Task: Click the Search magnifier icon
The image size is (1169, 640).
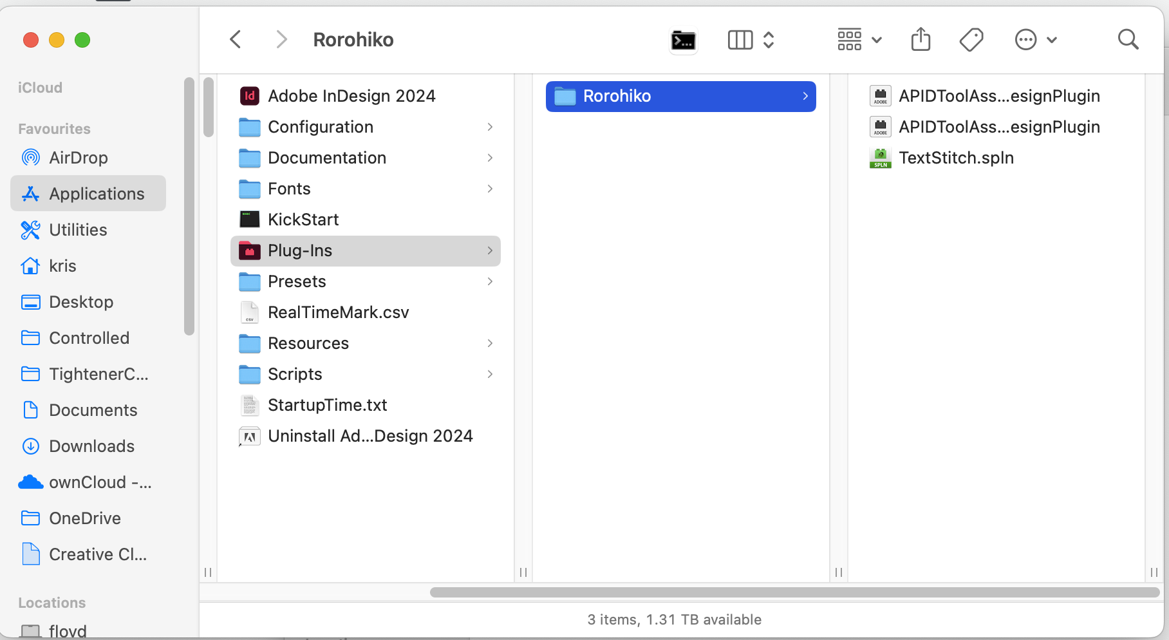Action: click(1128, 40)
